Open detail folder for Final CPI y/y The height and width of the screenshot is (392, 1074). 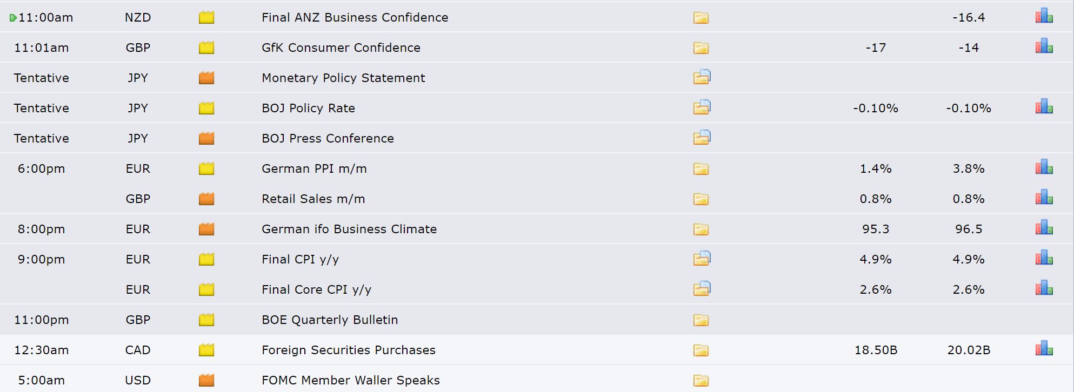click(702, 259)
